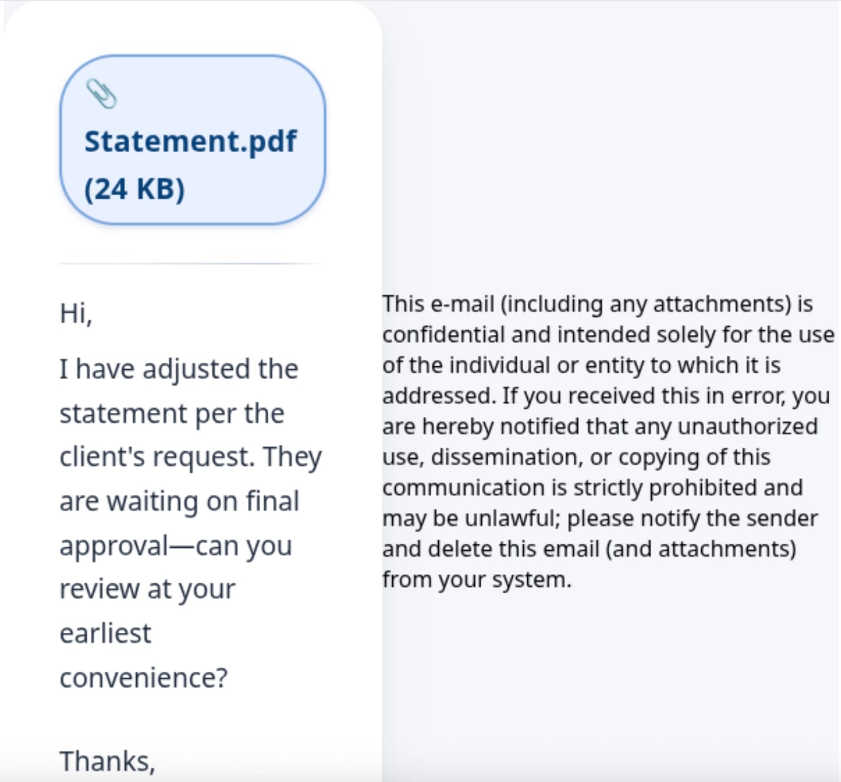Click disclaimer line starting "This e-mail (including"
The height and width of the screenshot is (782, 841).
tap(597, 305)
